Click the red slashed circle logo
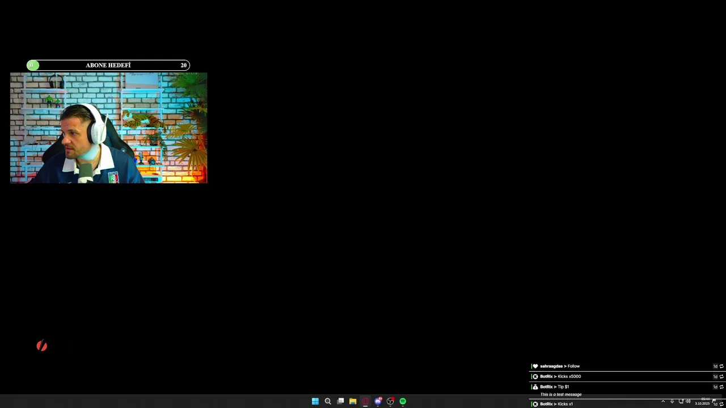Screen dimensions: 726x408 (x=42, y=346)
